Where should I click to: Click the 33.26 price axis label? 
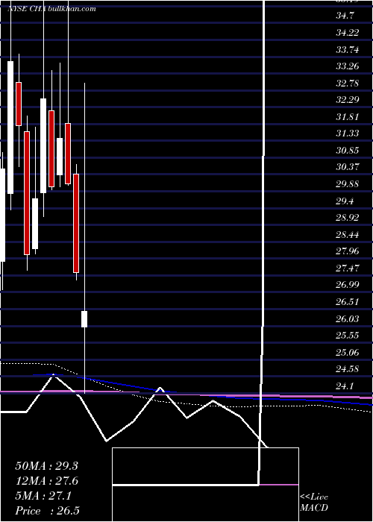coord(347,66)
